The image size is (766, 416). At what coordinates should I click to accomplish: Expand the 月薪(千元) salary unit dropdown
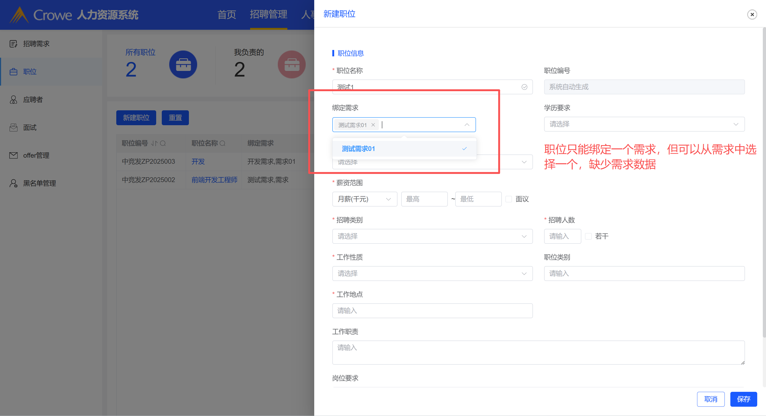(364, 199)
